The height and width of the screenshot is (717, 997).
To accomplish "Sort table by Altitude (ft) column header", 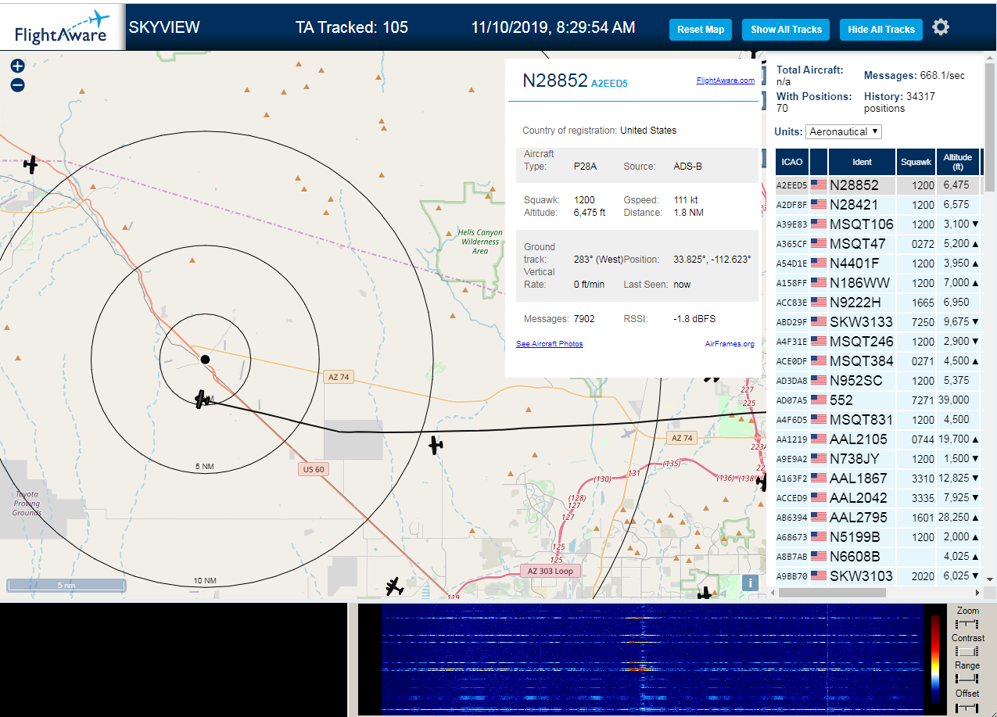I will 958,162.
